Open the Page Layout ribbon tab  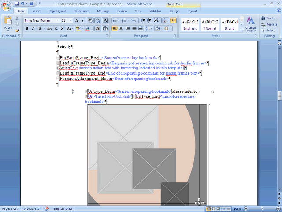click(x=57, y=11)
